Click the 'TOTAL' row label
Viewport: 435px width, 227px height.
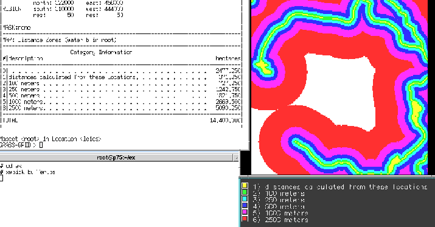[10, 120]
